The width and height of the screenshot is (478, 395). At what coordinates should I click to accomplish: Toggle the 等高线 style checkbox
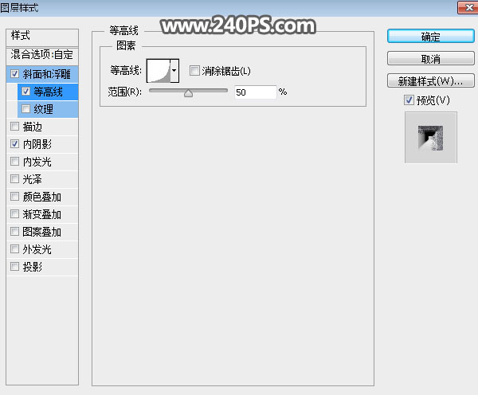pyautogui.click(x=26, y=91)
